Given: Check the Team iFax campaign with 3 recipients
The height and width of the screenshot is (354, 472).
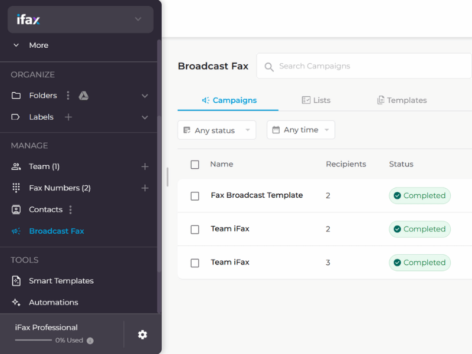Looking at the screenshot, I should (x=195, y=263).
